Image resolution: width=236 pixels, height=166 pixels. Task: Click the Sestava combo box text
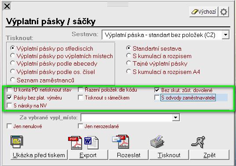[x=160, y=35]
